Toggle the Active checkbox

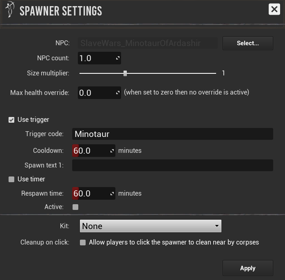(x=75, y=207)
